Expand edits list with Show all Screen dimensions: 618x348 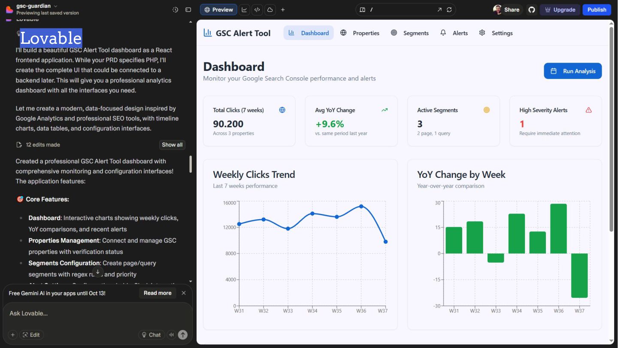(x=172, y=145)
